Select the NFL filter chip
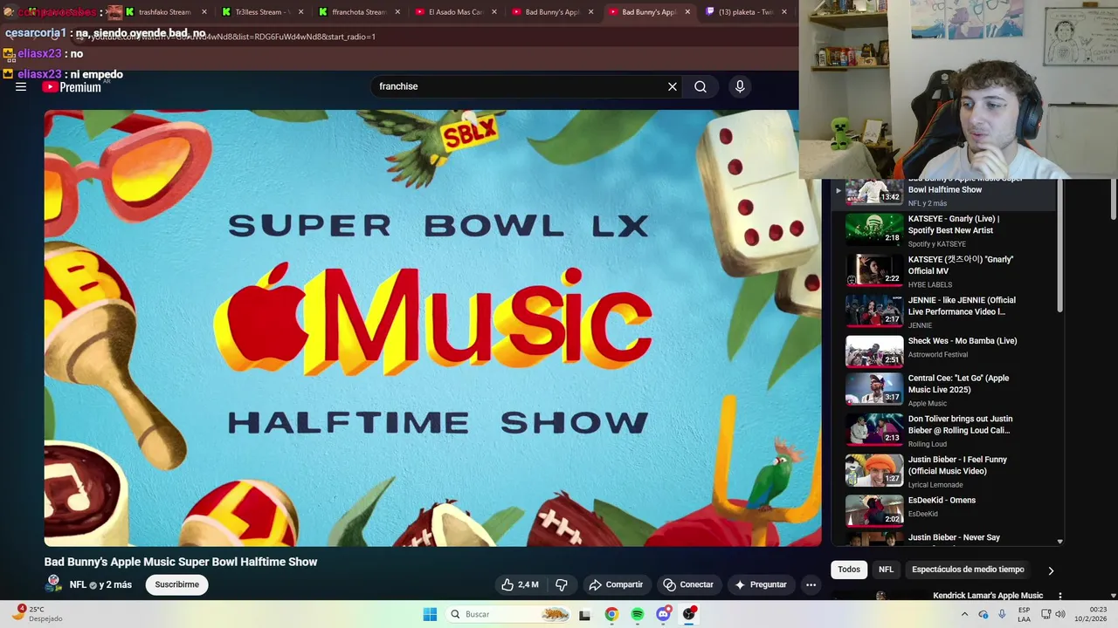Screen dimensions: 1118x628 tap(886, 570)
